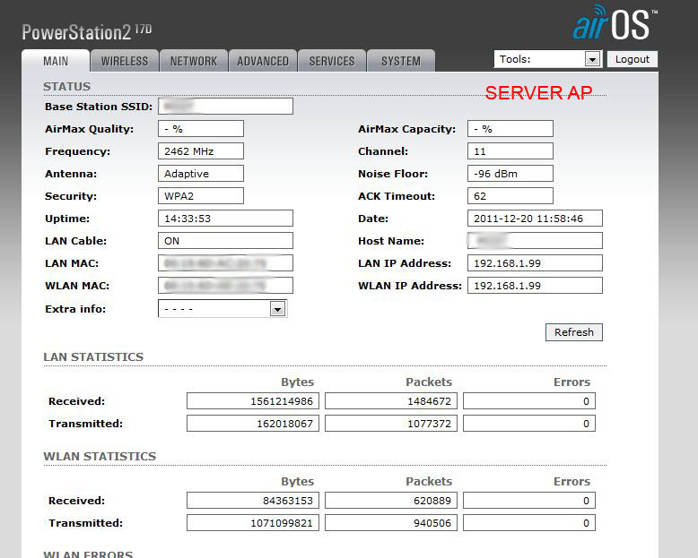This screenshot has width=698, height=558.
Task: Select LAN transmitted bytes 162018067
Action: [253, 424]
